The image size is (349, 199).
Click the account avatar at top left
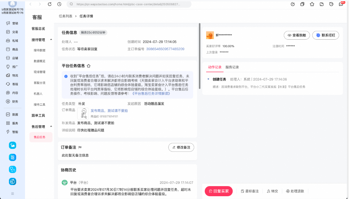[x=13, y=3]
